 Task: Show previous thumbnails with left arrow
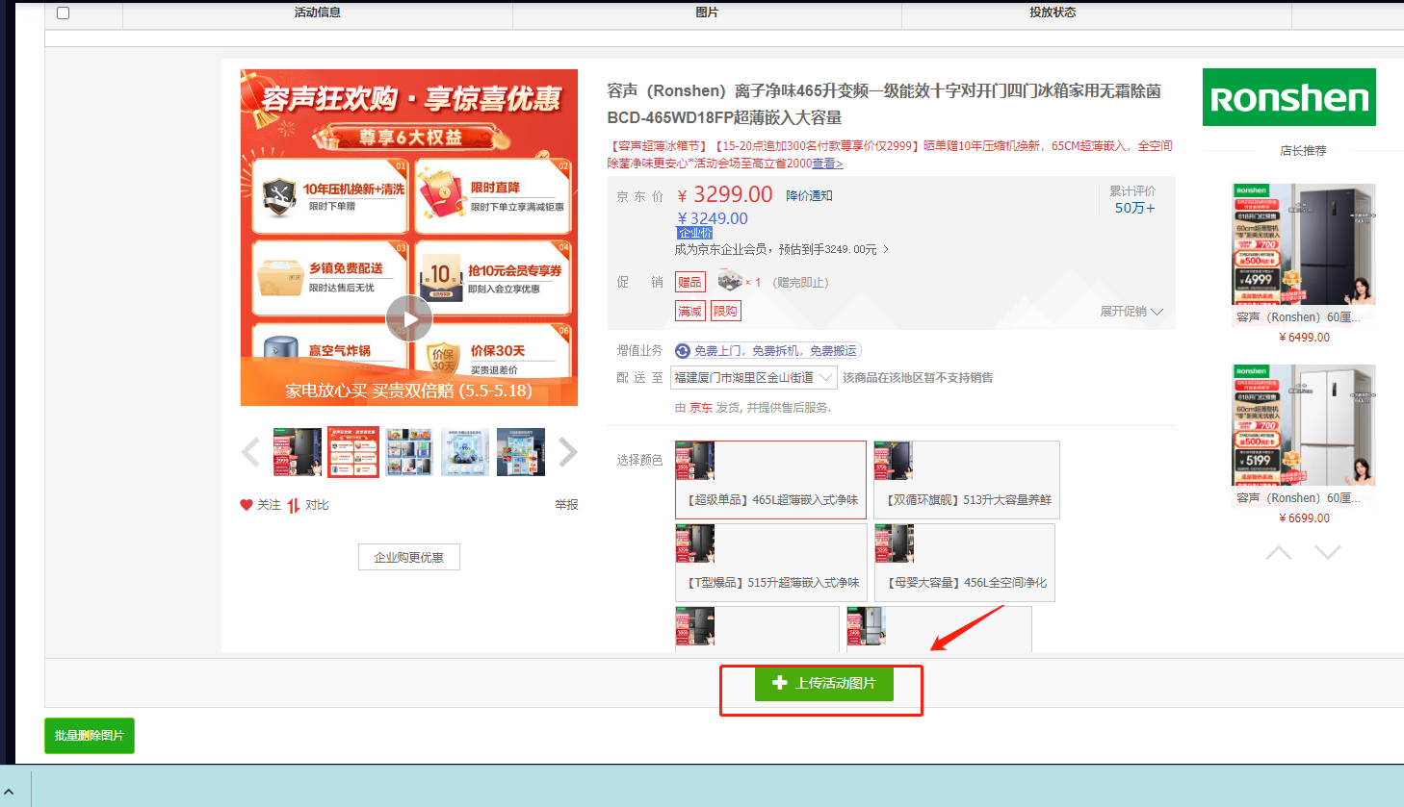tap(251, 452)
